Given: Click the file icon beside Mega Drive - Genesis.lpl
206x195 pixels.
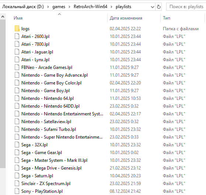Looking at the screenshot, I should [17, 168].
